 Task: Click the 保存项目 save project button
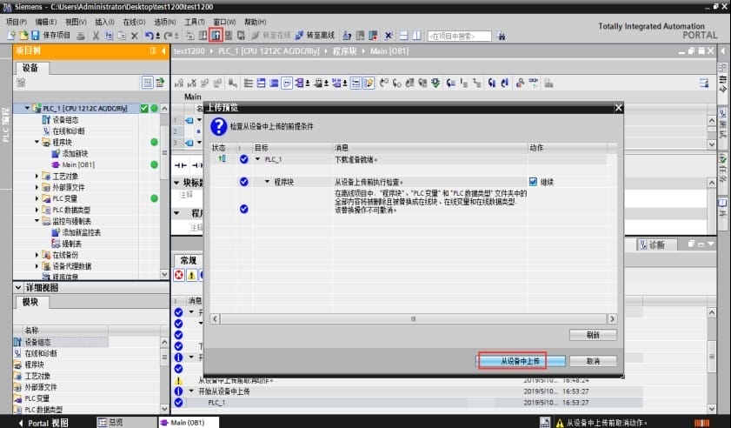coord(52,36)
